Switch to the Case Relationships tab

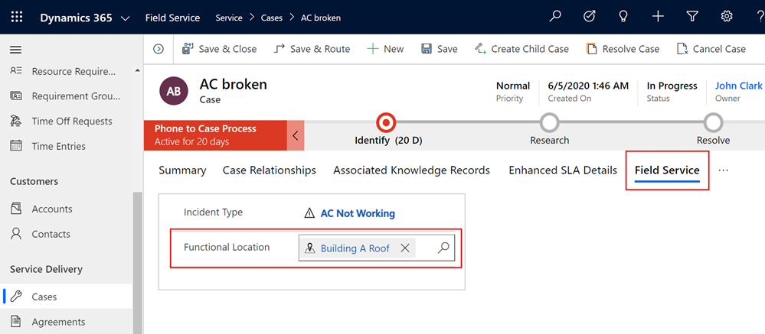point(270,170)
